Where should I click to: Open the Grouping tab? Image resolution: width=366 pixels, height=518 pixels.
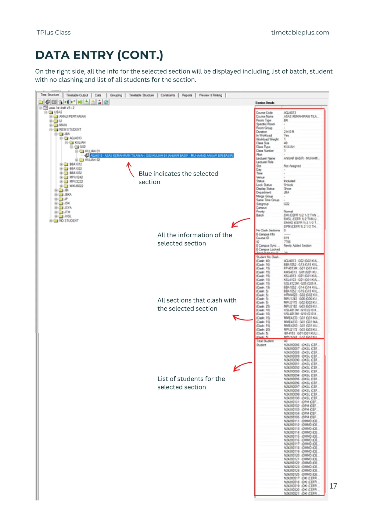[x=116, y=95]
